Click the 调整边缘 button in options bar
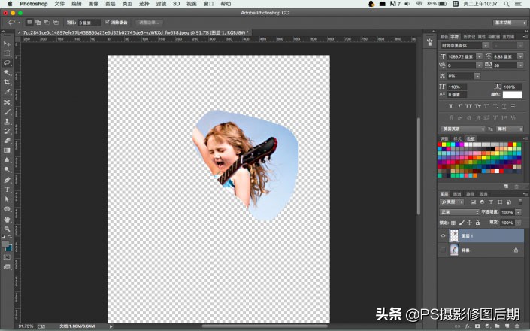Viewport: 530px width, 331px height. tap(150, 22)
